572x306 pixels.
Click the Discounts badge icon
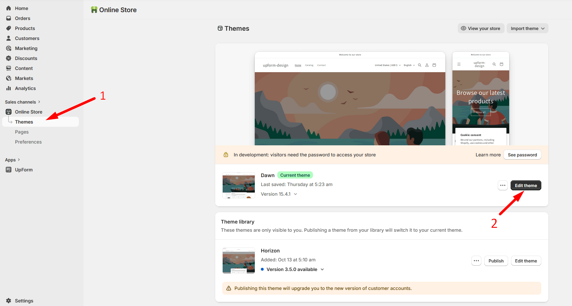[x=9, y=58]
